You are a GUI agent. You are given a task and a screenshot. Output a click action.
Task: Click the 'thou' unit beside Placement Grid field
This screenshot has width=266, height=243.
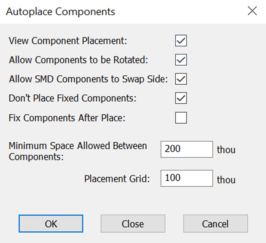(226, 179)
